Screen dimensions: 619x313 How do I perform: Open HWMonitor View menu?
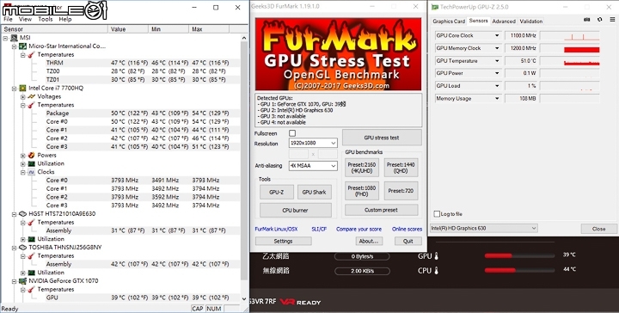25,19
